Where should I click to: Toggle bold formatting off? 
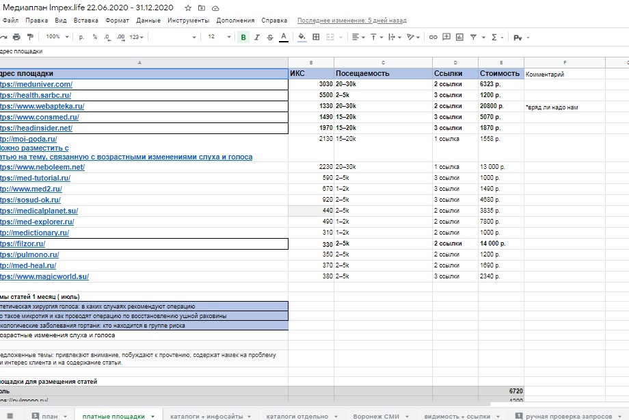point(243,37)
